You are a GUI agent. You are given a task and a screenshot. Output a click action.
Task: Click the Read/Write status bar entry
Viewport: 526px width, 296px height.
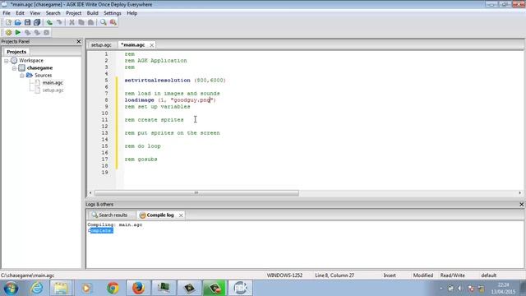point(453,275)
